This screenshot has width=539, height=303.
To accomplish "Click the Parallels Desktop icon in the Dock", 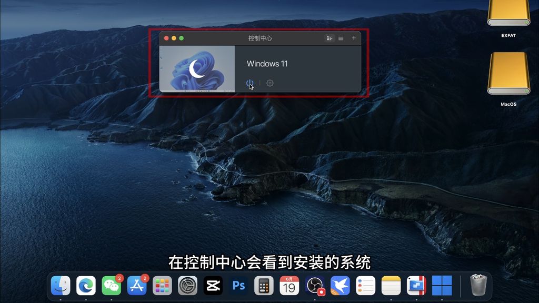I will pyautogui.click(x=417, y=286).
